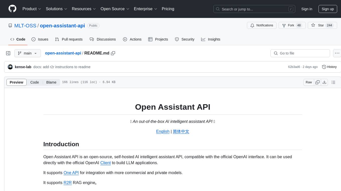Focus the Search or jump to field
The width and height of the screenshot is (341, 191).
point(254,9)
